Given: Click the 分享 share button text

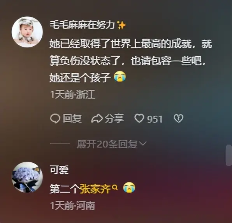Looking at the screenshot, I should coord(114,118).
